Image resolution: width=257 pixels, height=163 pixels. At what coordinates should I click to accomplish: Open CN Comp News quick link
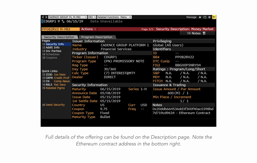coord(56,81)
